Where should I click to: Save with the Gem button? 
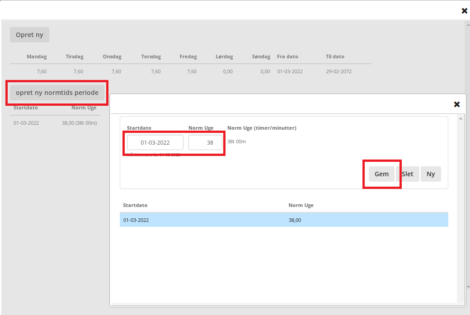click(x=381, y=174)
